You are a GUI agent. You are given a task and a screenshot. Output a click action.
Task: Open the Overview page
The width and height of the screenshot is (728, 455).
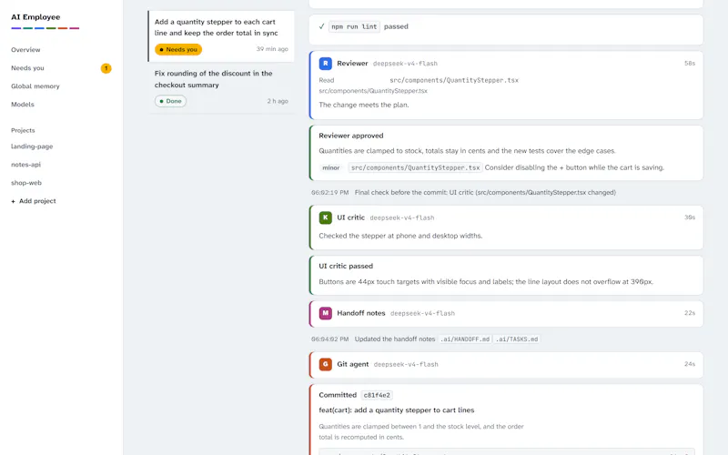point(25,50)
